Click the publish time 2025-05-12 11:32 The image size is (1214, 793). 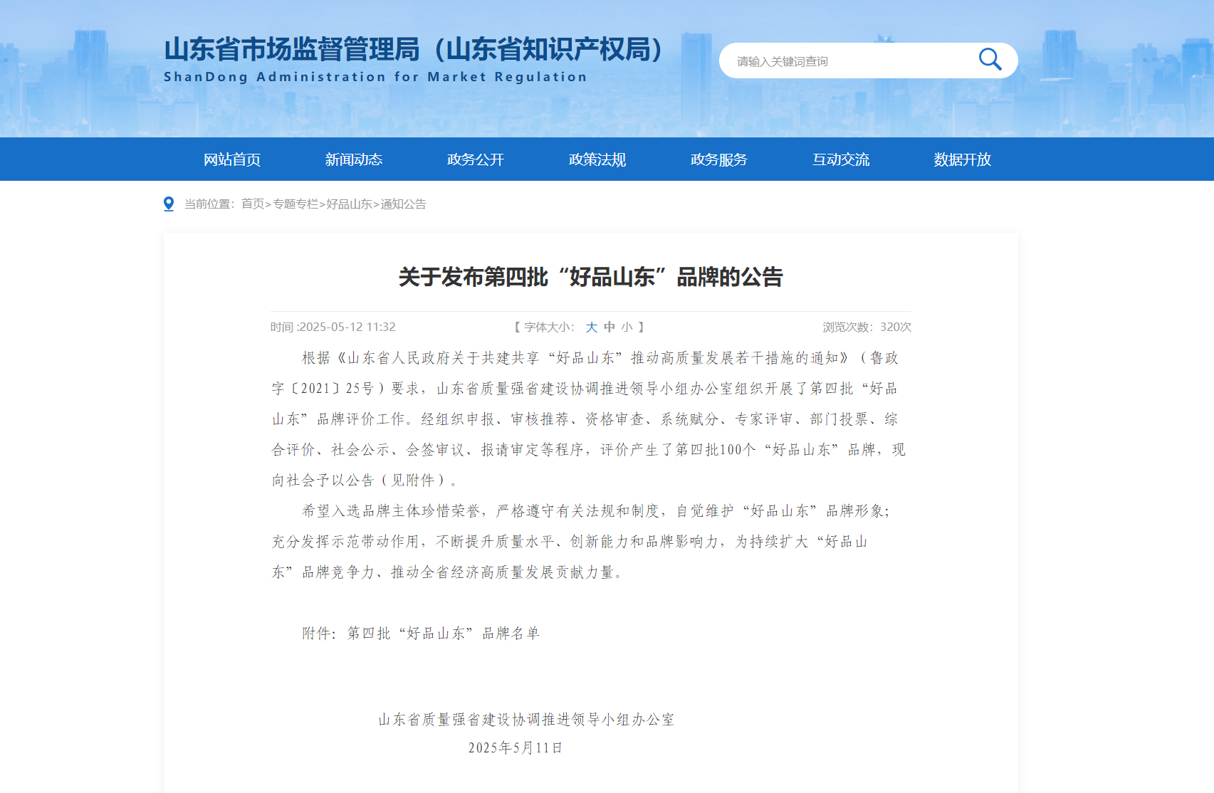347,327
